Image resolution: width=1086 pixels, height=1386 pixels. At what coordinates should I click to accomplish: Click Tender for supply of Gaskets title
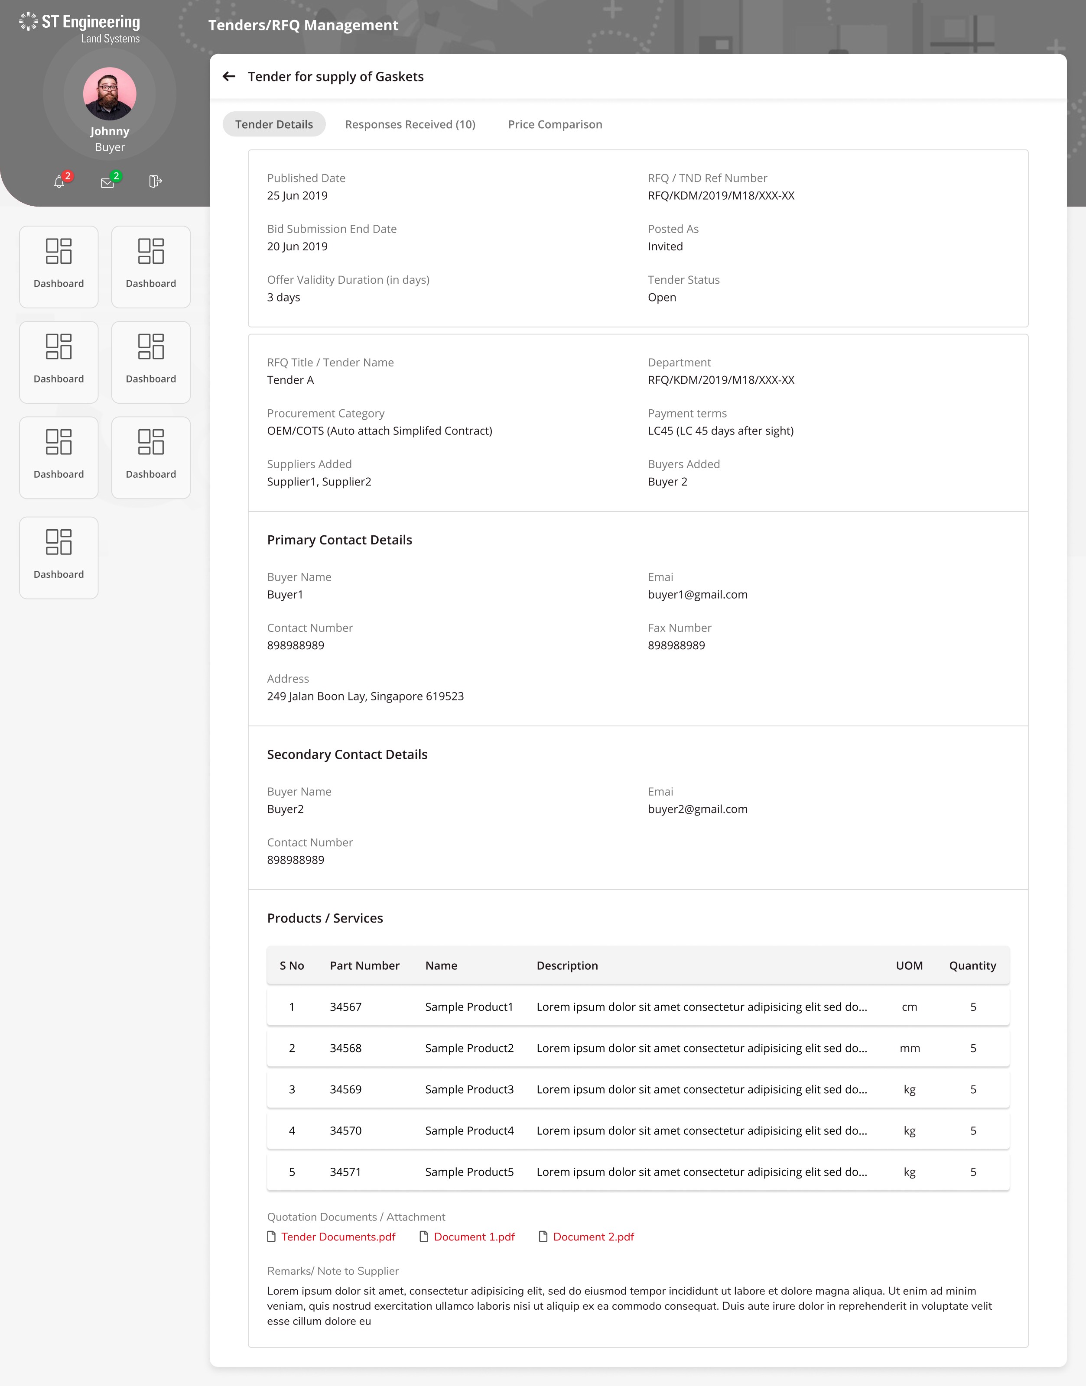click(336, 76)
